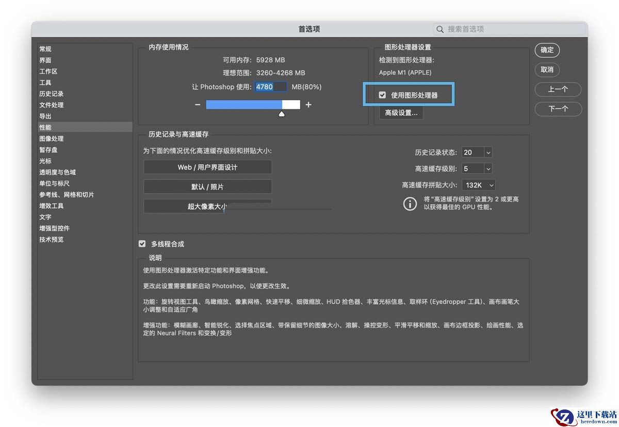Click the 搜索首选项 search field

click(x=509, y=29)
